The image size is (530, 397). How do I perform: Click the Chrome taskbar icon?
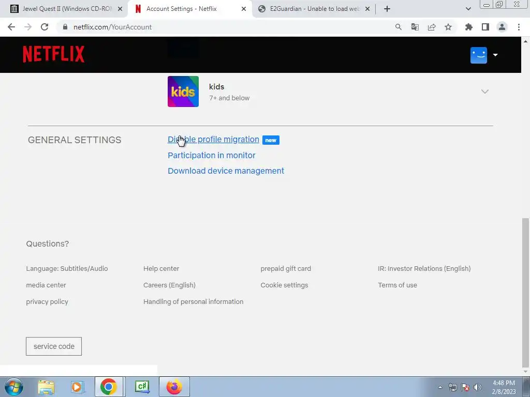pos(109,387)
